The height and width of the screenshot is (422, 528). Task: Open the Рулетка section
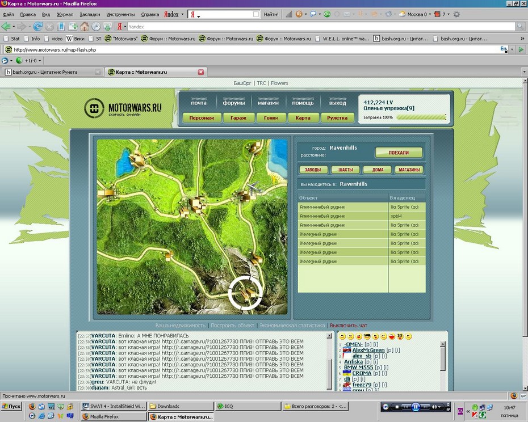(x=337, y=118)
